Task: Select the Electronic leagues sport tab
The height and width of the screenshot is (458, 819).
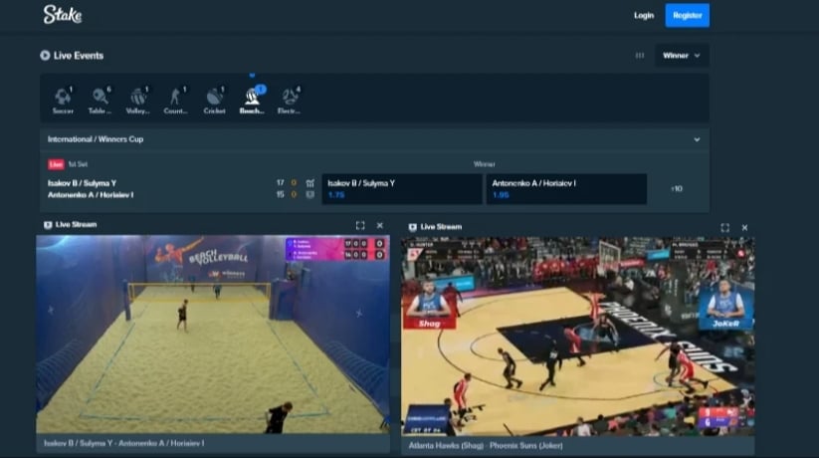Action: coord(290,100)
